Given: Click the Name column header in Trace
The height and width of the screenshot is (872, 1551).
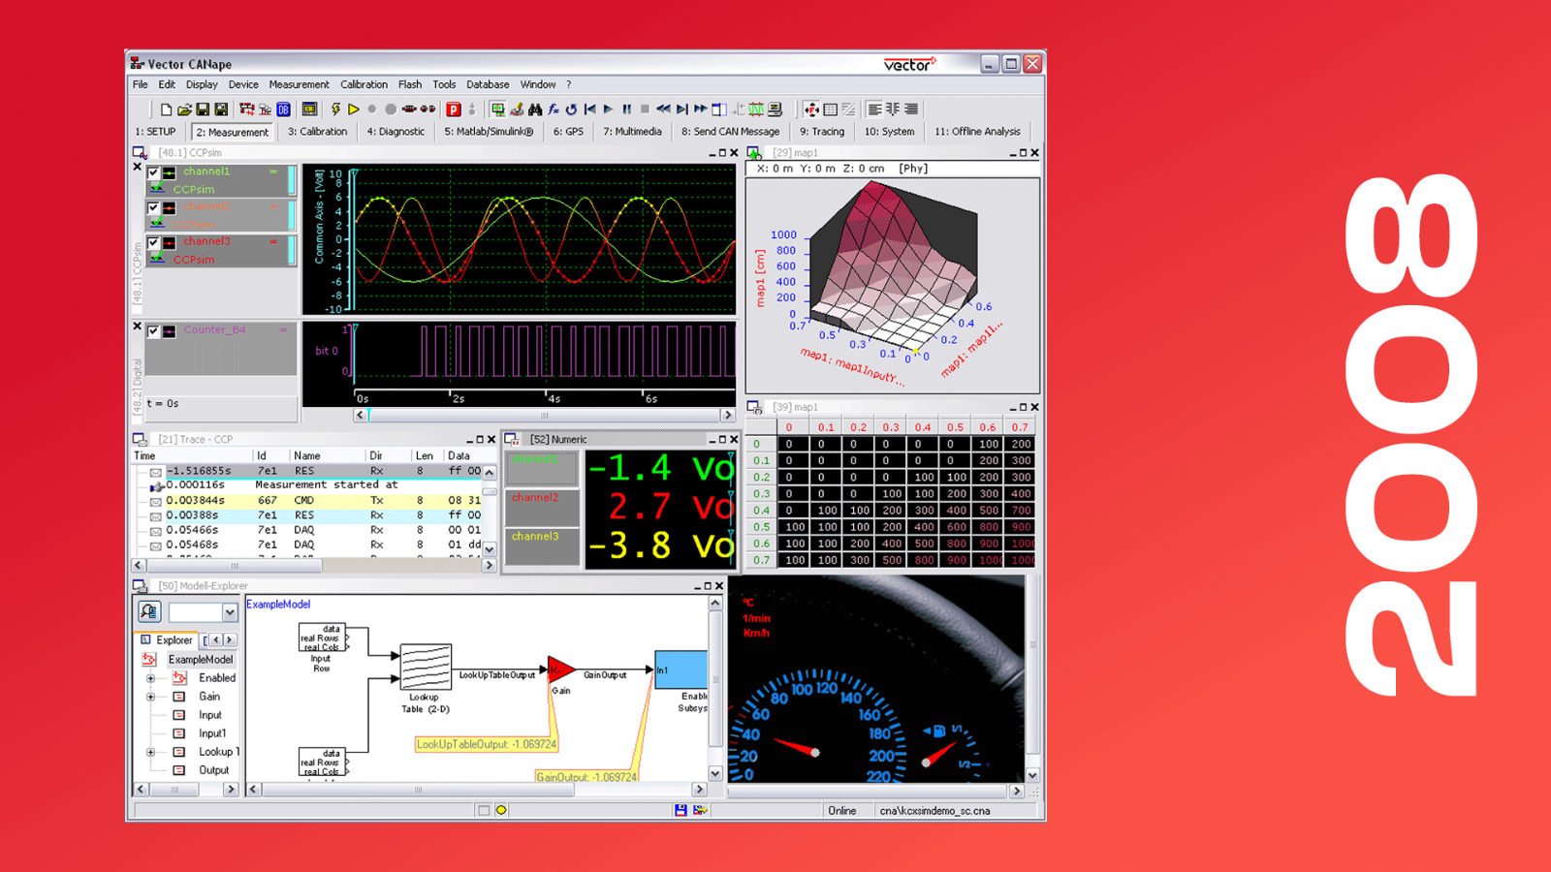Looking at the screenshot, I should pos(327,455).
